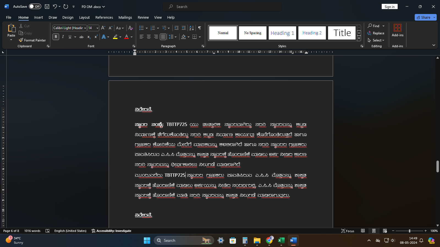Click vertical scrollbar thumb

pyautogui.click(x=438, y=166)
